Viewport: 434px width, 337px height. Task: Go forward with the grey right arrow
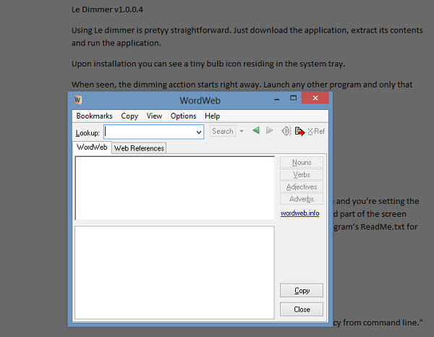click(x=269, y=130)
